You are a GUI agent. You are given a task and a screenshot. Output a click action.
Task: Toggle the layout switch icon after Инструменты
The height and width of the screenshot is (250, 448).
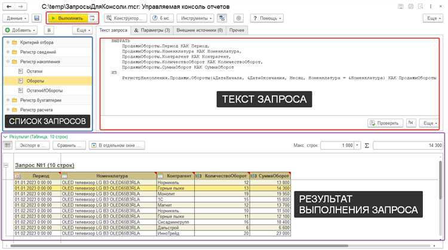pos(222,18)
